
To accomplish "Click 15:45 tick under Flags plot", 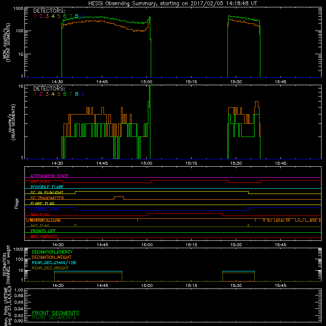I will (x=280, y=245).
